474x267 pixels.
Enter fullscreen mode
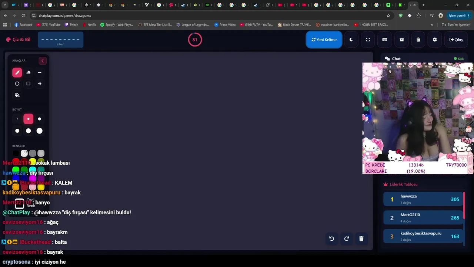[368, 40]
